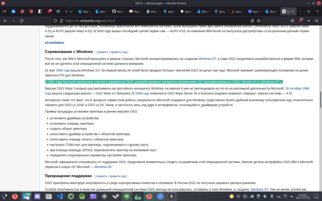Open the '1999 году' link
The image size is (322, 201).
142,93
